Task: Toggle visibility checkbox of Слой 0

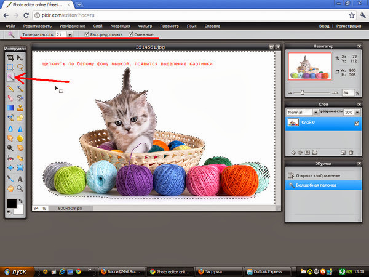Action: click(357, 123)
